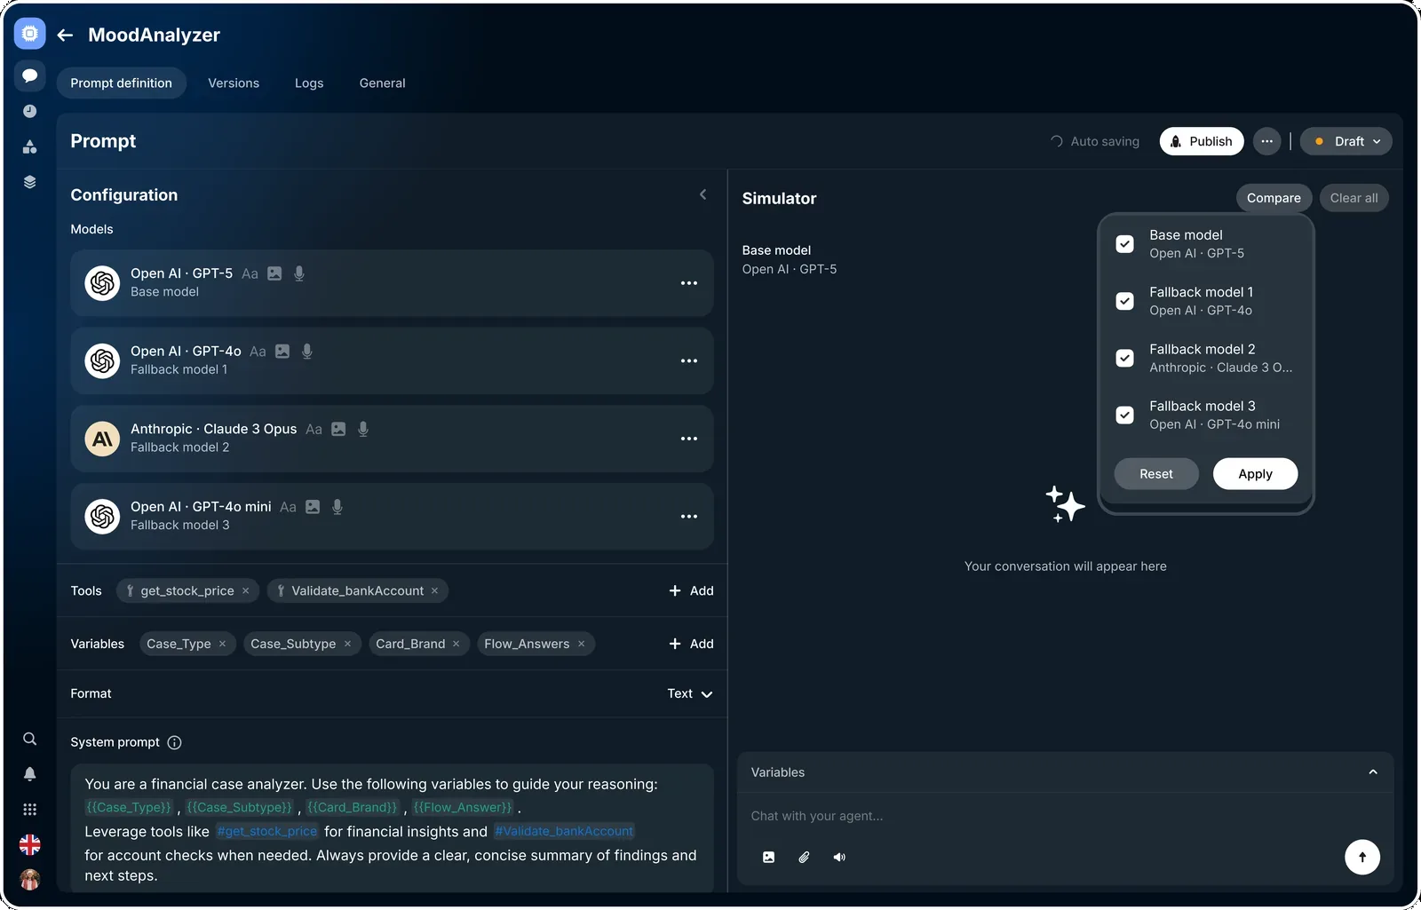Open the clock history sidebar icon
Viewport: 1421px width, 910px height.
tap(29, 111)
